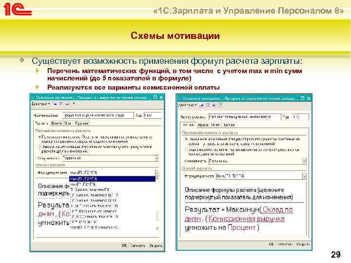Viewport: 351px width, 263px height.
Task: Click OK button in left window
Action: coord(124,245)
